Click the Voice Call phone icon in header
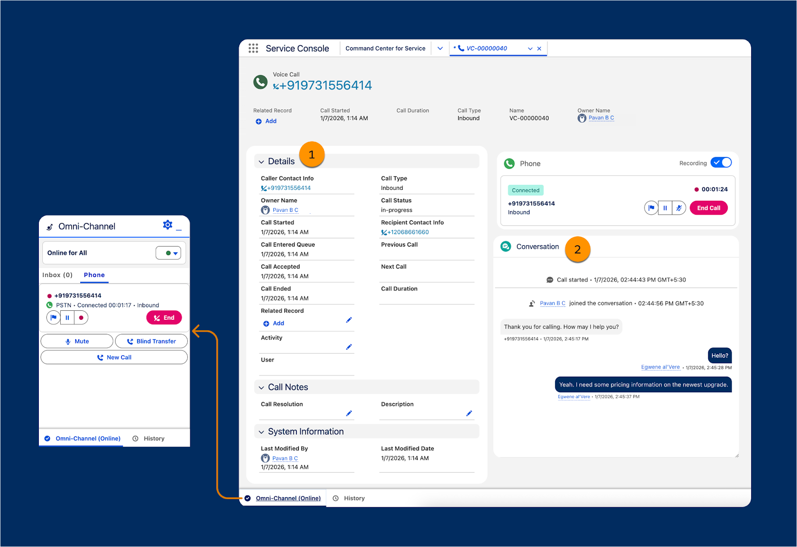The height and width of the screenshot is (547, 797). pyautogui.click(x=261, y=82)
